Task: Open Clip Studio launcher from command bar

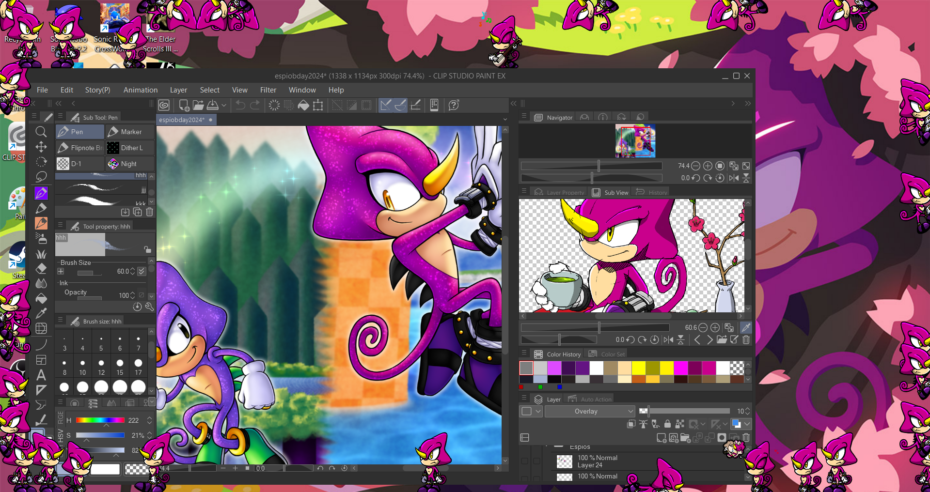Action: [164, 105]
